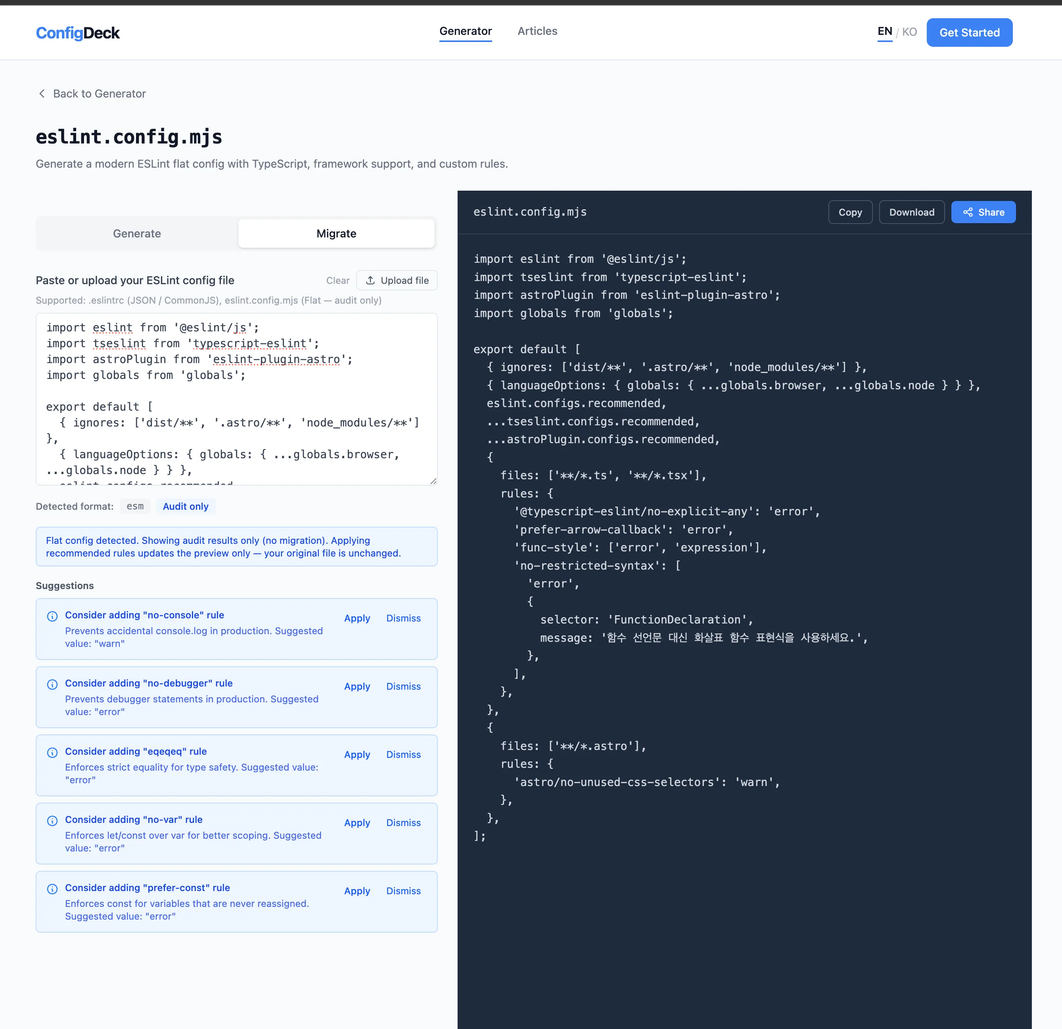
Task: Apply the no-var rule suggestion
Action: coord(357,822)
